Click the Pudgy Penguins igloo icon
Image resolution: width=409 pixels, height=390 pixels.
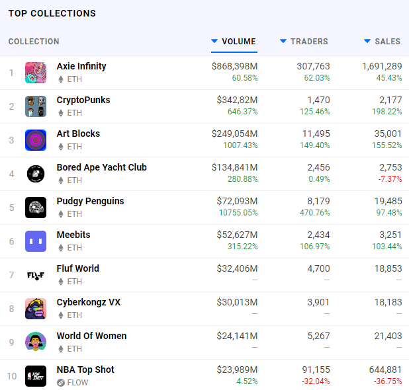(x=36, y=208)
